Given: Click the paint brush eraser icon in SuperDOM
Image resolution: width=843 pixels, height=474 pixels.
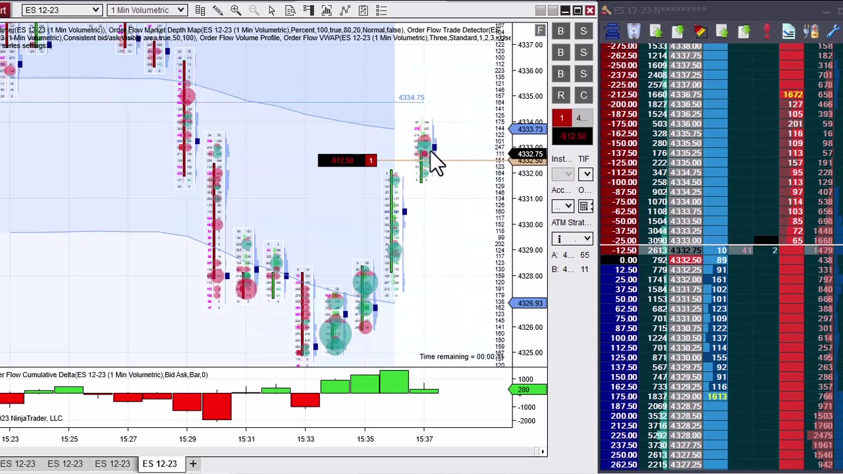Looking at the screenshot, I should (x=700, y=31).
